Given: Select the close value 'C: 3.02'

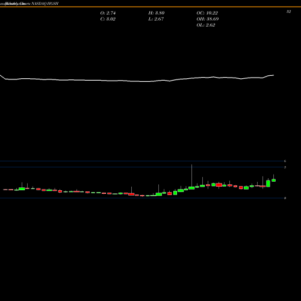Looking at the screenshot, I should point(108,19).
